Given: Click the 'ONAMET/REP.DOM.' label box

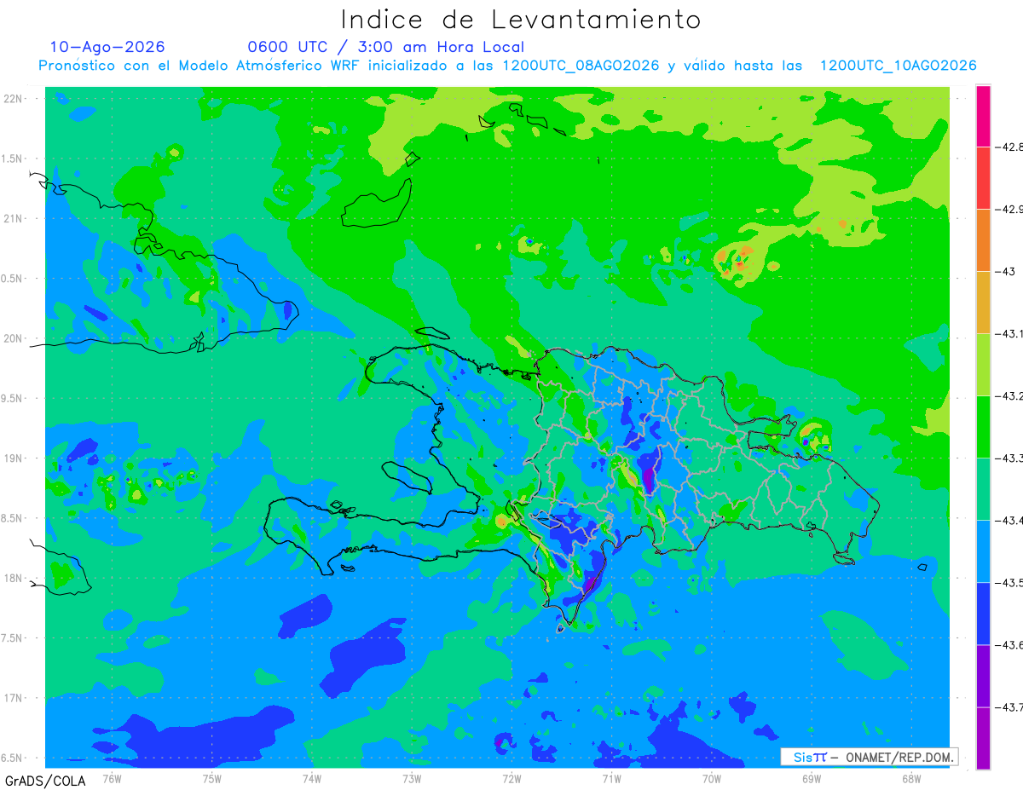Looking at the screenshot, I should [x=869, y=757].
